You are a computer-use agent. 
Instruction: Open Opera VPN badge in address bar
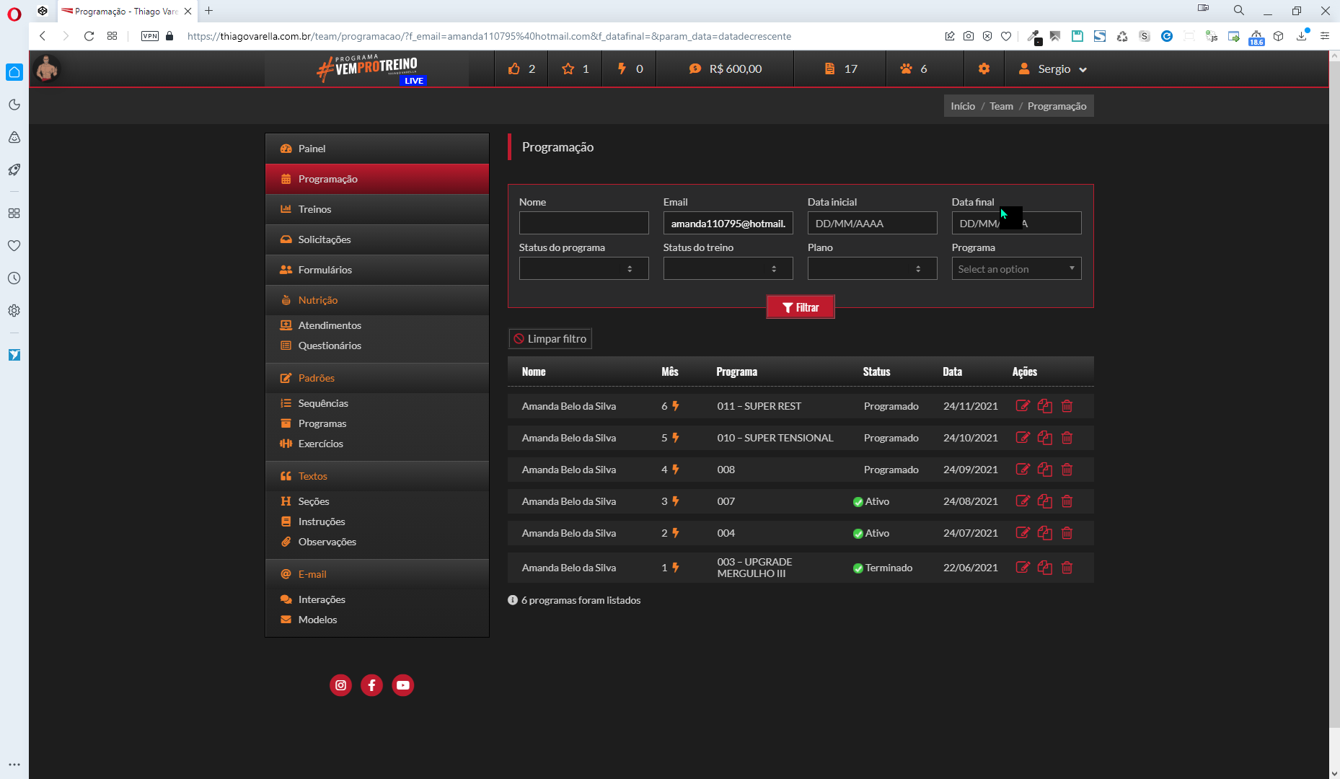(x=149, y=36)
